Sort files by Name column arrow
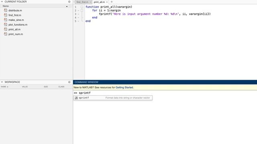The image size is (257, 144). click(67, 6)
